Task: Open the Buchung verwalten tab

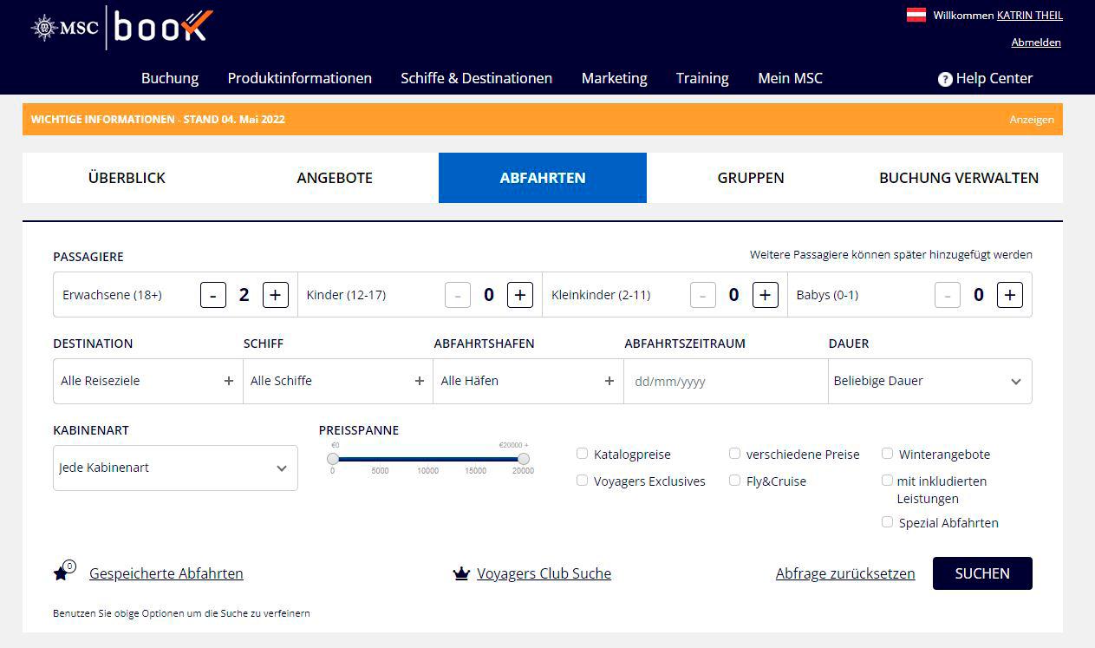Action: [959, 178]
